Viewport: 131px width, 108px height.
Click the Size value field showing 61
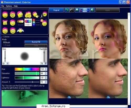click(x=4, y=63)
